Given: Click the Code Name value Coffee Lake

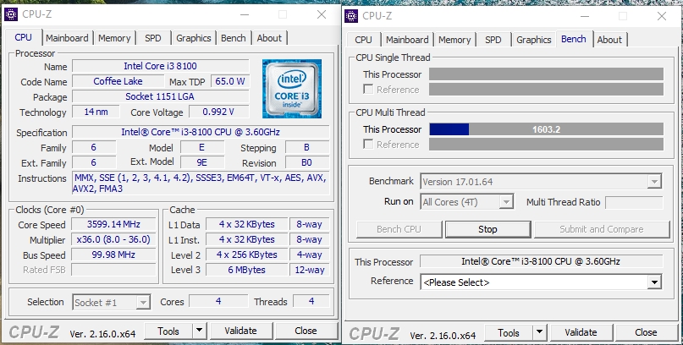Looking at the screenshot, I should tap(118, 81).
